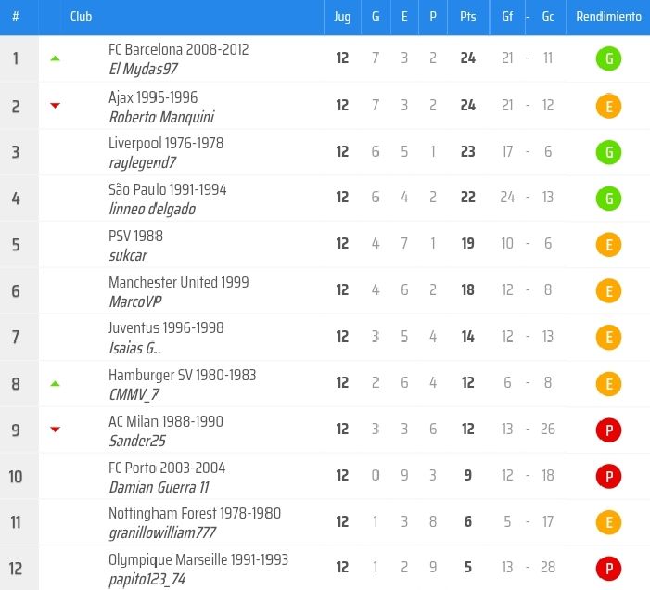Viewport: 650px width, 590px height.
Task: Click the green G badge for FC Barcelona
Action: [608, 59]
